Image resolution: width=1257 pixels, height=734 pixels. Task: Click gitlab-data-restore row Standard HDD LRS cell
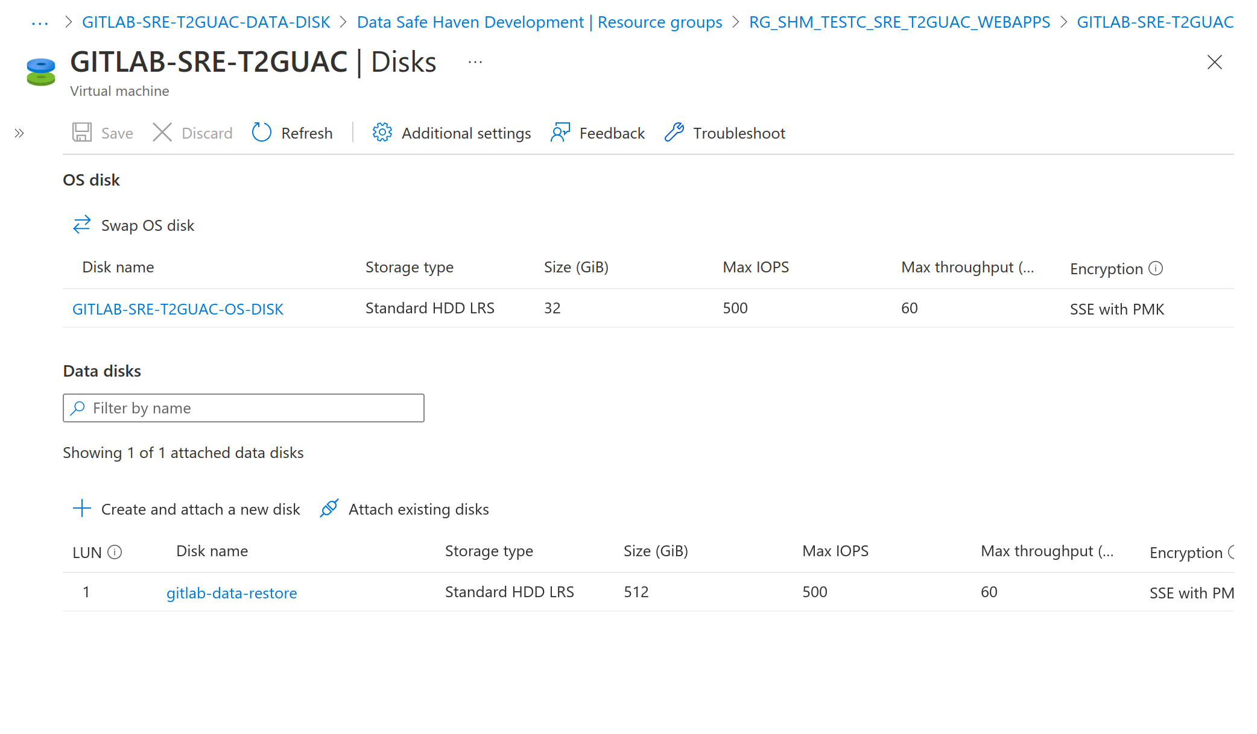(510, 592)
